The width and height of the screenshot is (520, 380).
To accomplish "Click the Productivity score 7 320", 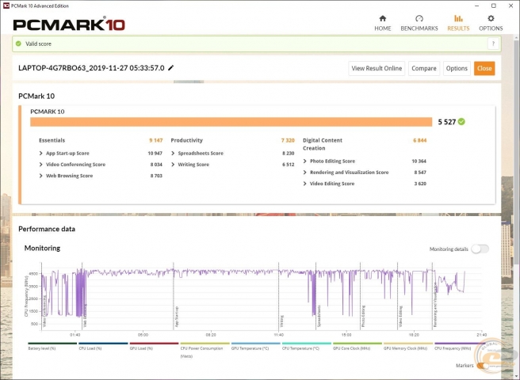I will [x=288, y=140].
